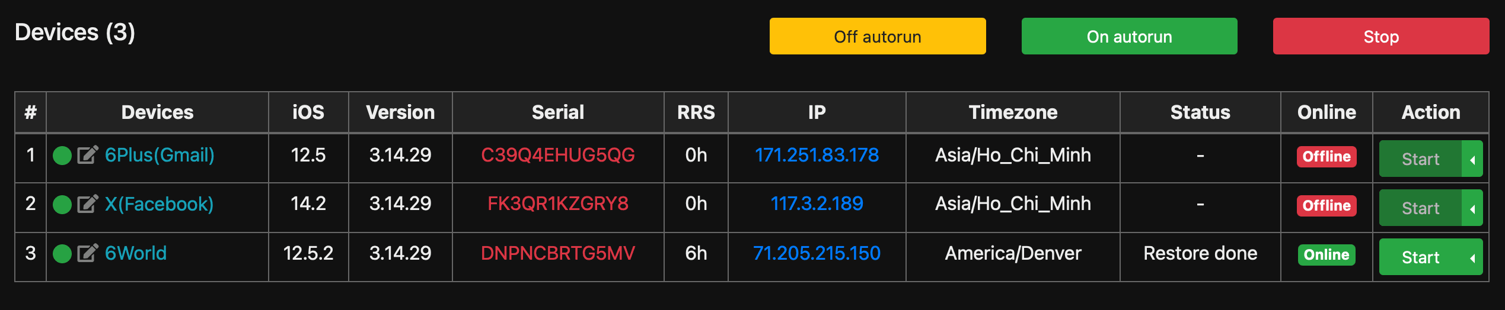Click the green status dot for 6Plus(Gmail)

62,156
